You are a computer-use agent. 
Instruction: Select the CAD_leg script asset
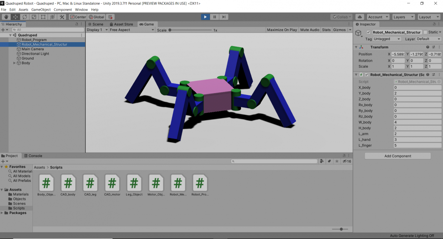(x=90, y=183)
